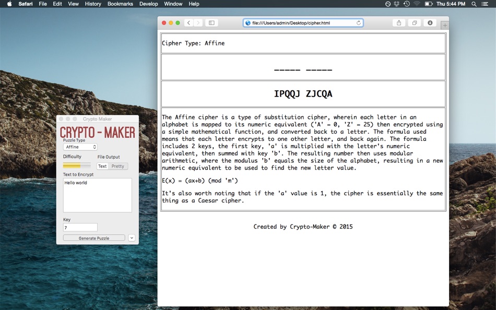
Task: Click the Text to Encrypt box
Action: pos(98,195)
